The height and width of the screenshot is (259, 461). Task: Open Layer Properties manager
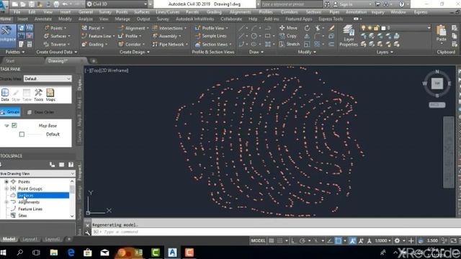(x=349, y=36)
